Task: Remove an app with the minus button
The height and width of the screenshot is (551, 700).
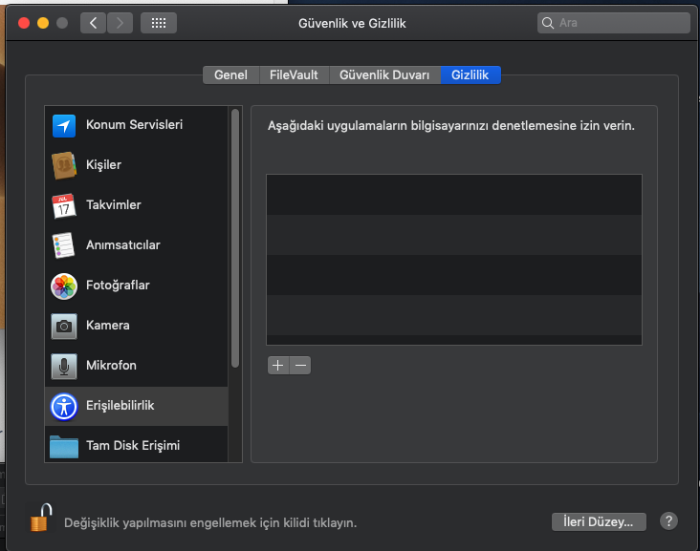Action: pos(300,365)
